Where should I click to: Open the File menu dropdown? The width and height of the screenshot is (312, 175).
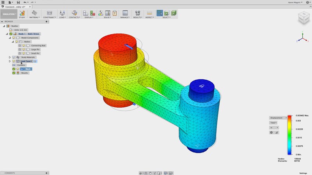(x=11, y=2)
